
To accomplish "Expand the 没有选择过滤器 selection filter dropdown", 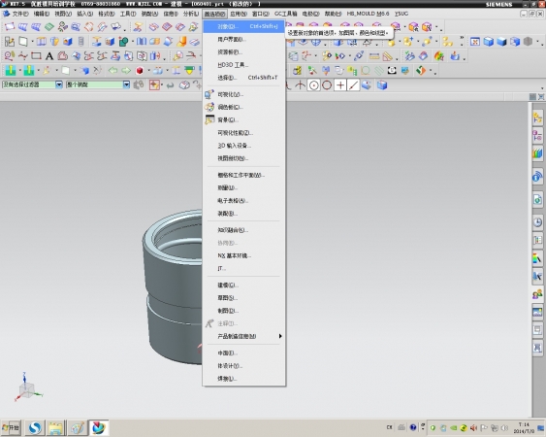I will tap(59, 84).
